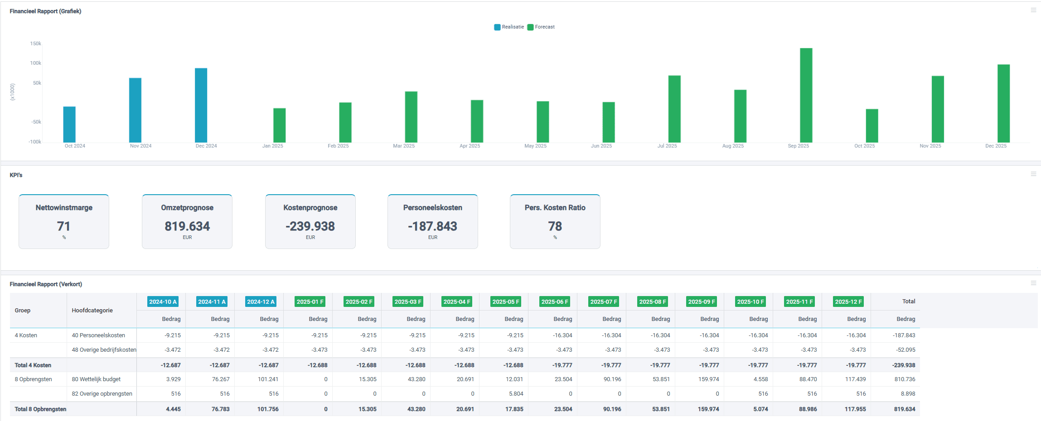Select the Omzetprognose KPI card
The height and width of the screenshot is (421, 1041).
pos(187,221)
